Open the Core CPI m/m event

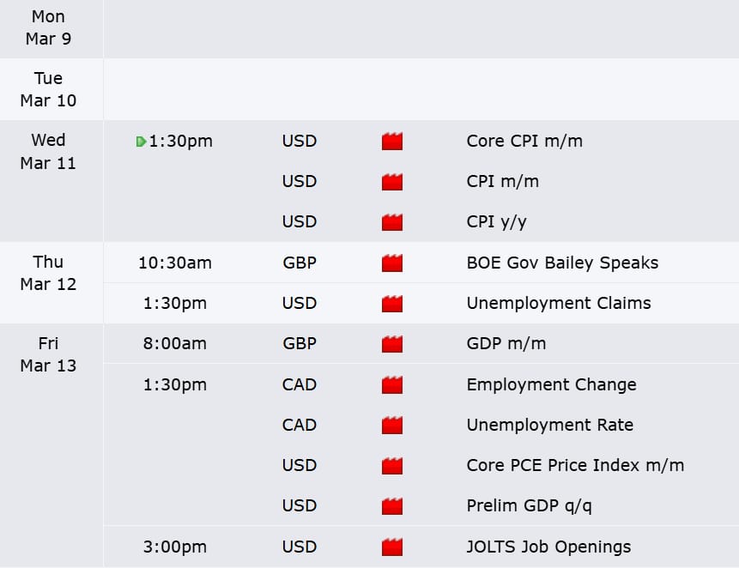524,141
